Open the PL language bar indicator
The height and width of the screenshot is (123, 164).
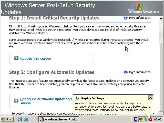tap(136, 119)
